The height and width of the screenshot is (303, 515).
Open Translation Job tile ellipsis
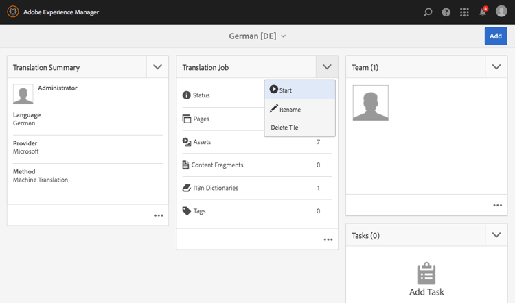(x=328, y=239)
